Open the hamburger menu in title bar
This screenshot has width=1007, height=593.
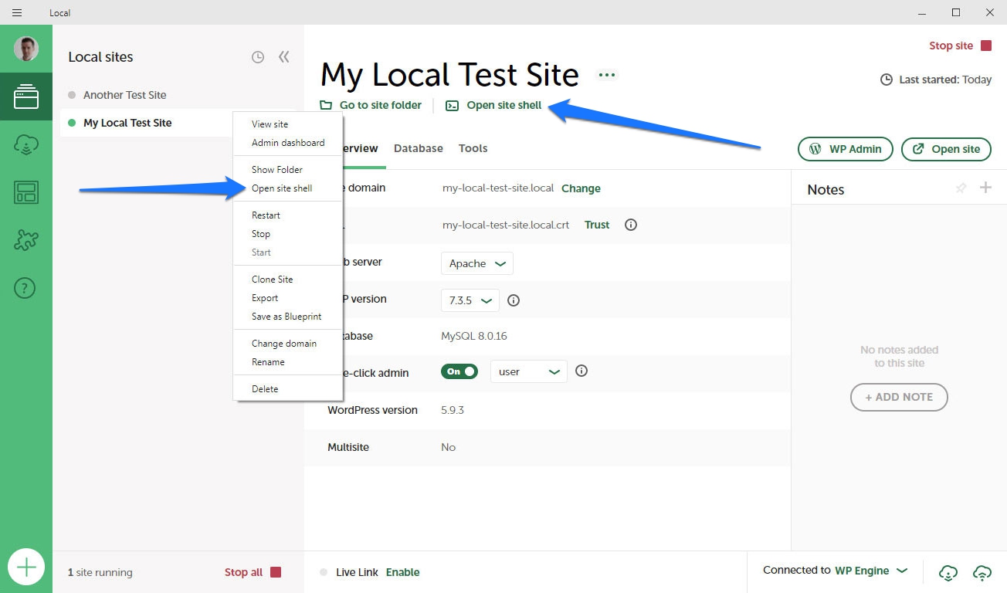(x=17, y=12)
